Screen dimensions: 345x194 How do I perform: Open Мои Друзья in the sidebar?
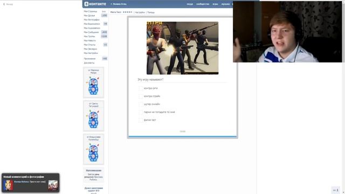(89, 16)
